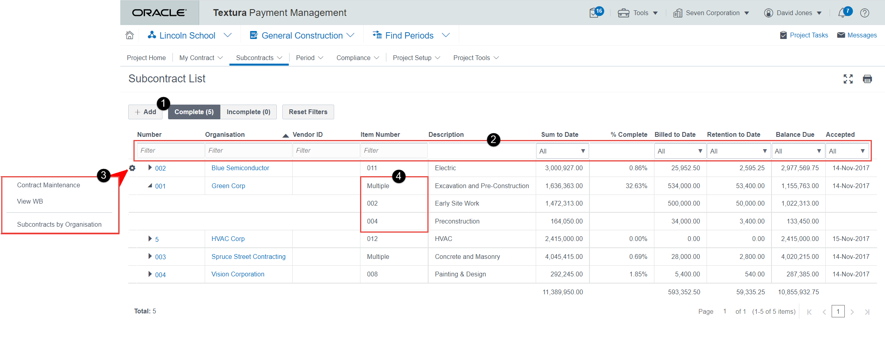
Task: Open Compliance menu
Action: [x=358, y=58]
